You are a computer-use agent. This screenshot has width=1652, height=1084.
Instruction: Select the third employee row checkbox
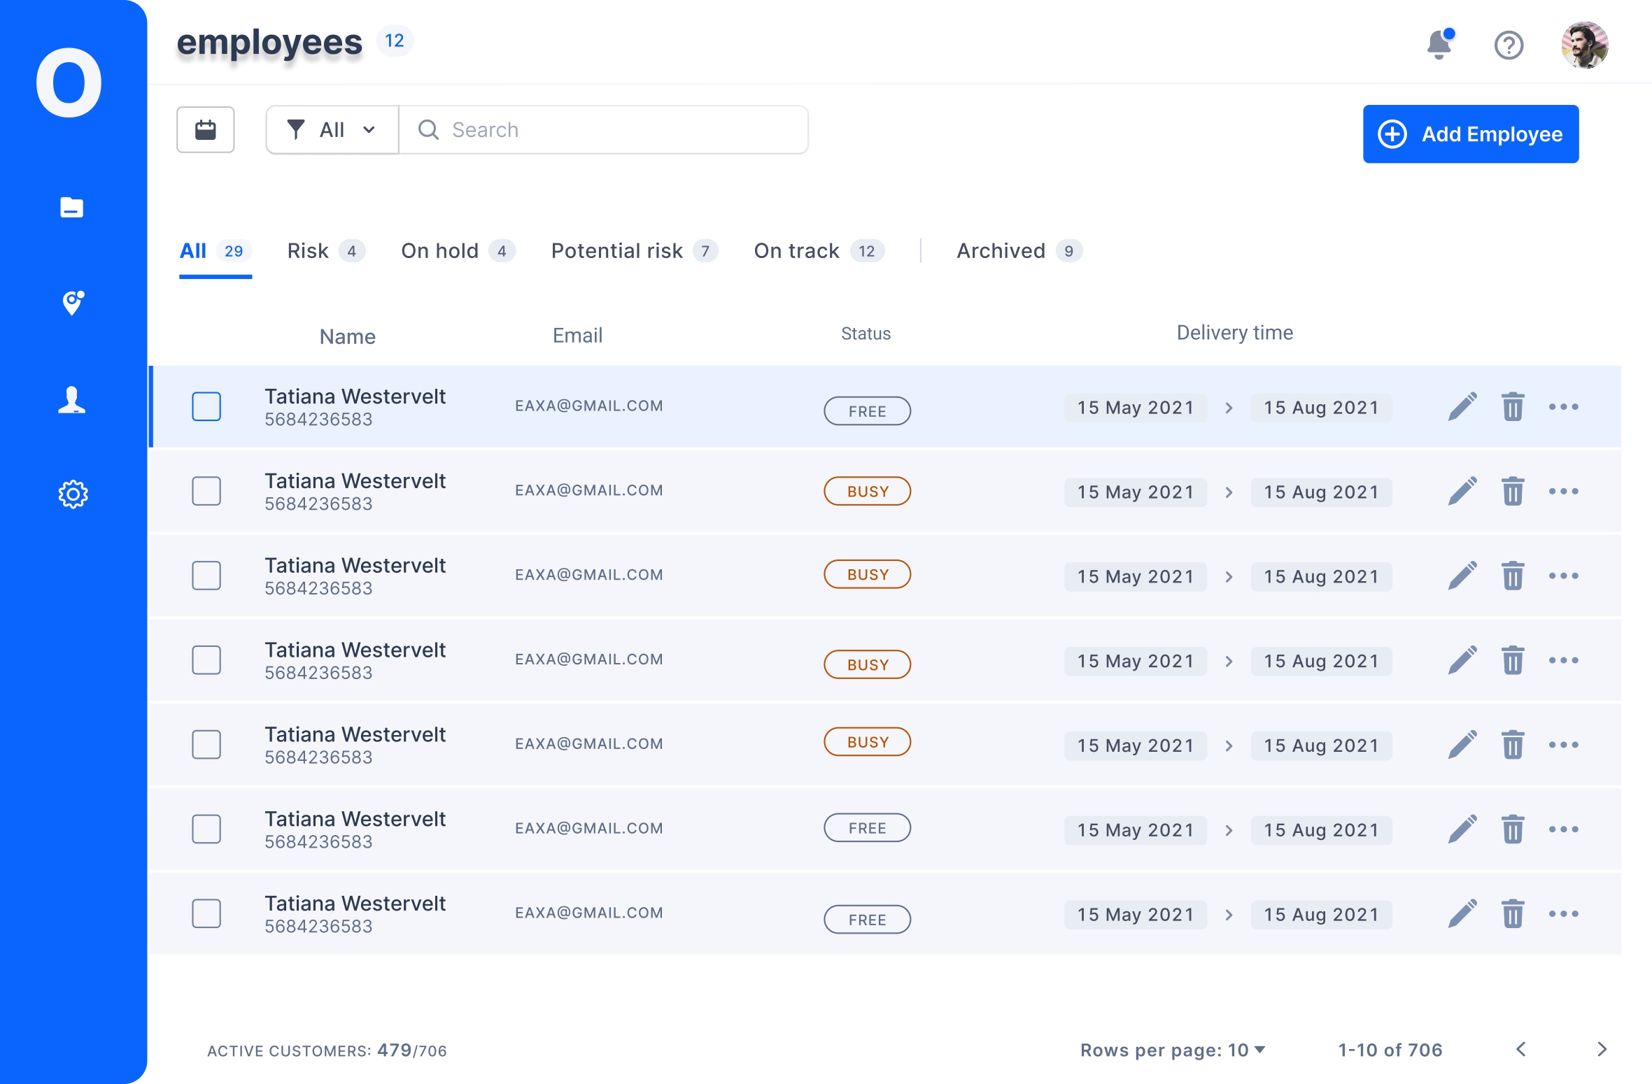(x=206, y=576)
